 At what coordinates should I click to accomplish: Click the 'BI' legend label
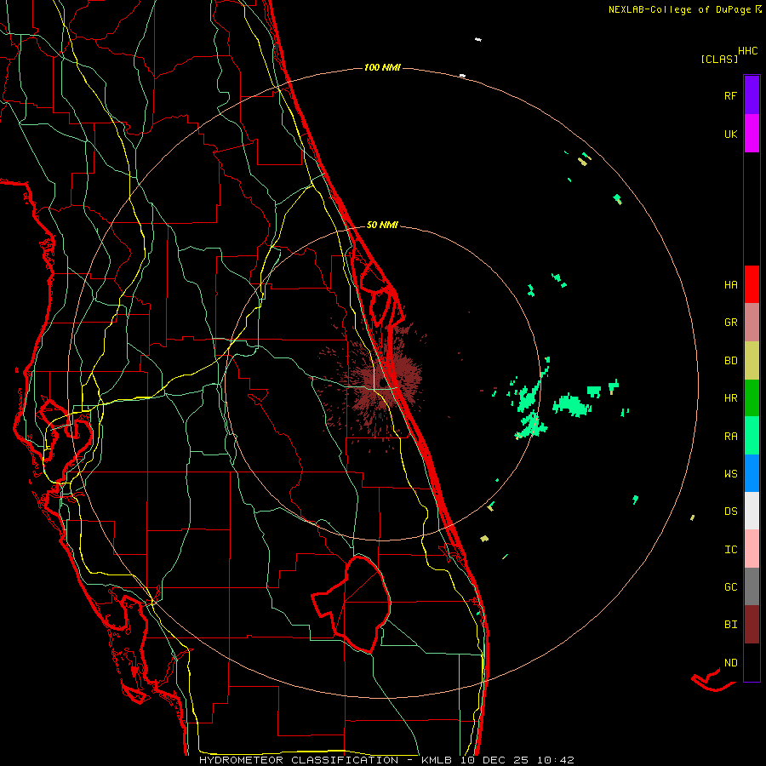tap(730, 625)
